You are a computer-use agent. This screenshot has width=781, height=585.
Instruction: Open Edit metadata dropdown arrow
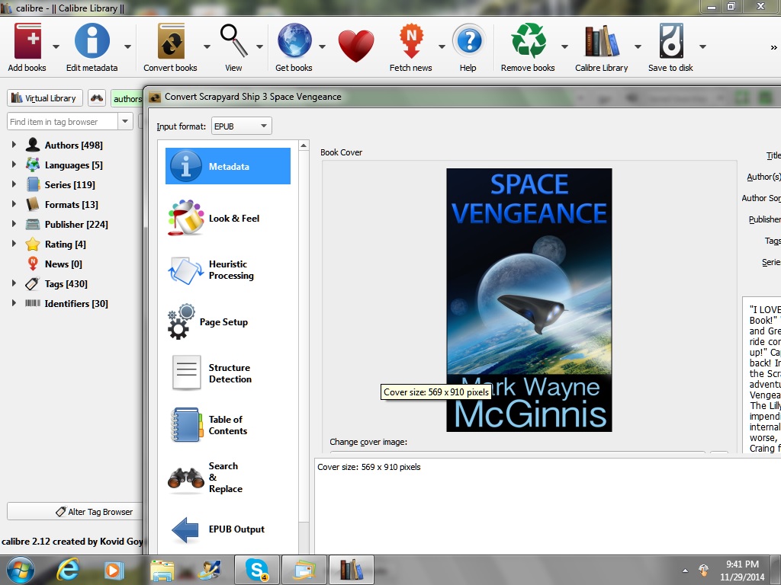(x=127, y=46)
